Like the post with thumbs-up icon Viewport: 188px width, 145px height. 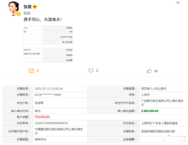149,71
